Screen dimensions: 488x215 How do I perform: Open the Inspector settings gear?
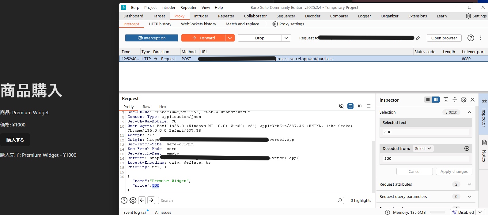tap(464, 100)
